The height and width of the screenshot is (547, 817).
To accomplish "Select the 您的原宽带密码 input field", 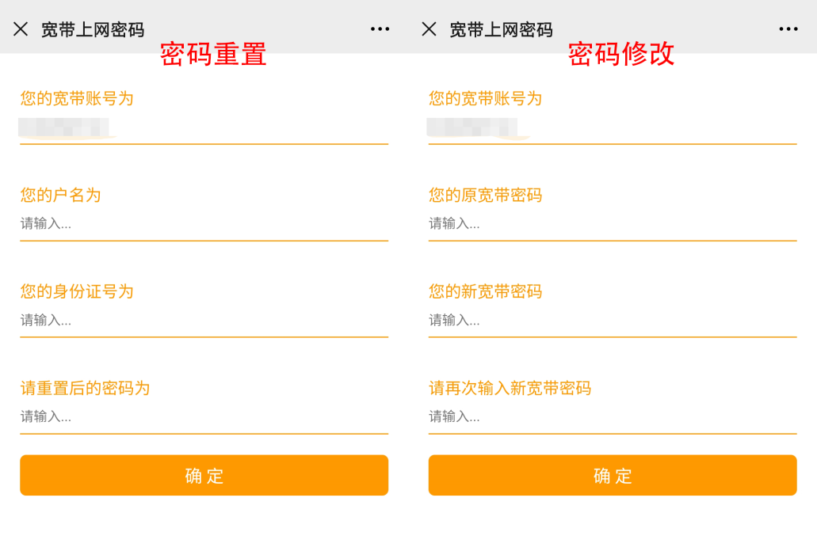I will tap(612, 223).
